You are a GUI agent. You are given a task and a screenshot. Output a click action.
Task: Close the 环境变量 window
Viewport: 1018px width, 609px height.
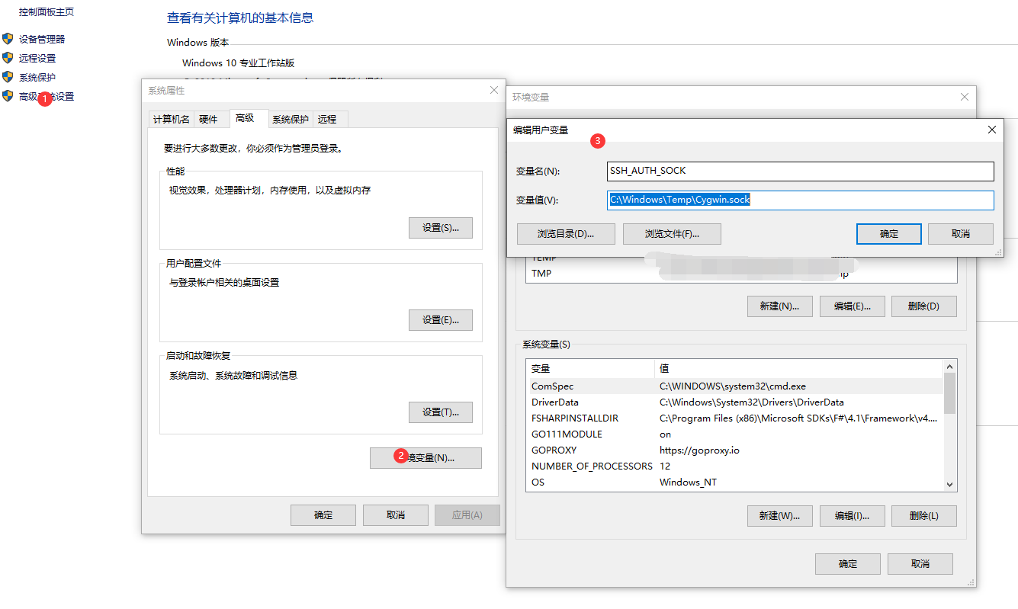(965, 97)
